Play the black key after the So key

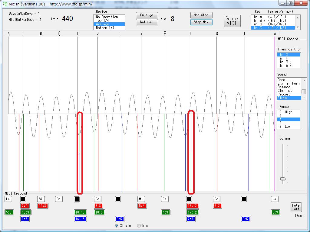click(x=244, y=199)
